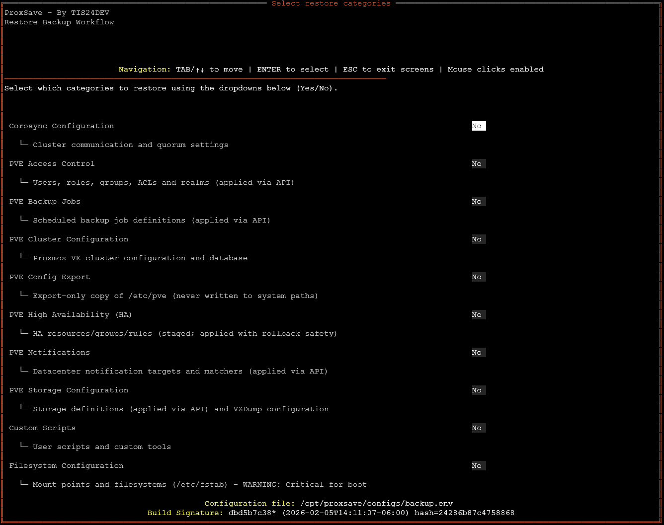Screen dimensions: 664x525
Task: Open the Custom Scripts dropdown
Action: point(478,428)
